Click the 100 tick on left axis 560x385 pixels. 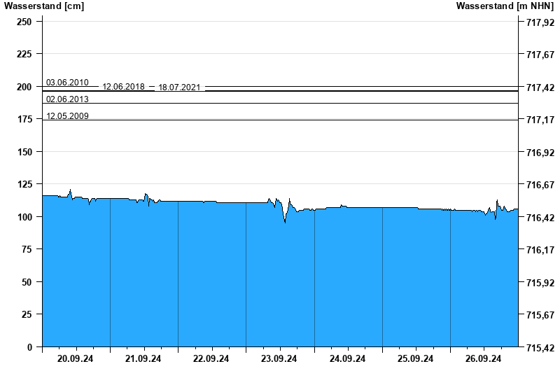[24, 217]
